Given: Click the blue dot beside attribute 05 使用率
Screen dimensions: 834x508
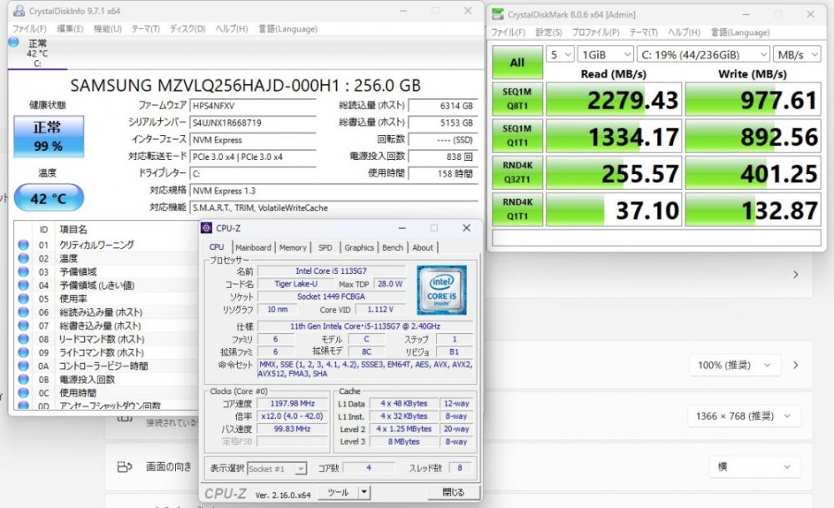Looking at the screenshot, I should pos(23,298).
